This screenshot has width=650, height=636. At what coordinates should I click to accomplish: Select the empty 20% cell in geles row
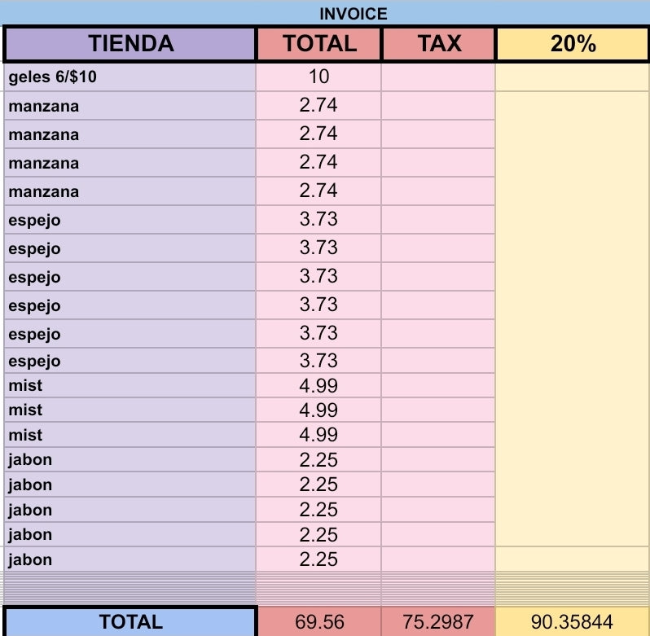[x=572, y=77]
